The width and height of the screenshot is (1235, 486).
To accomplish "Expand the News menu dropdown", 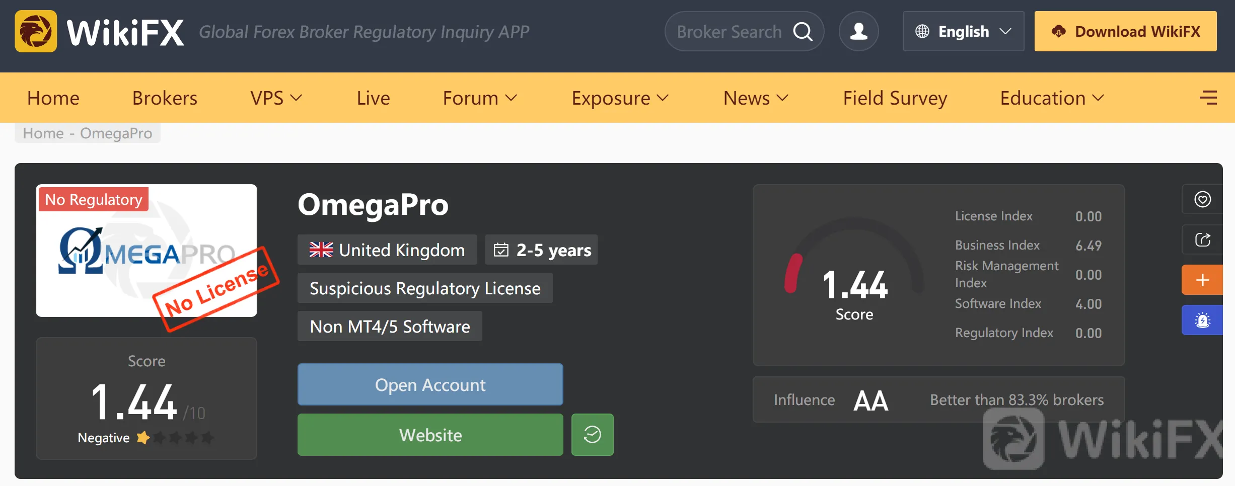I will coord(756,98).
